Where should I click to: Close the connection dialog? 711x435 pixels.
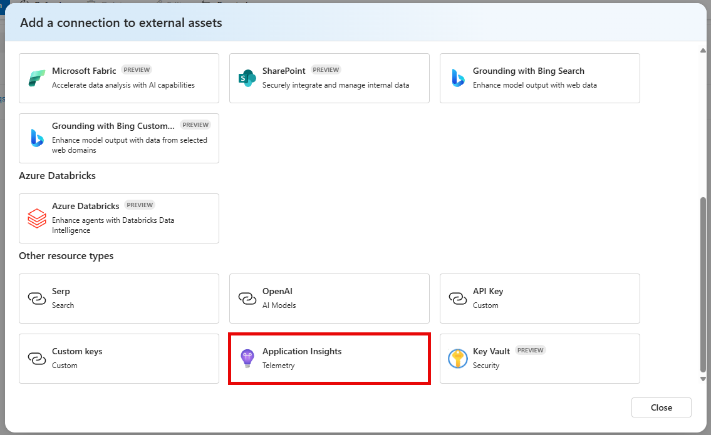coord(661,407)
